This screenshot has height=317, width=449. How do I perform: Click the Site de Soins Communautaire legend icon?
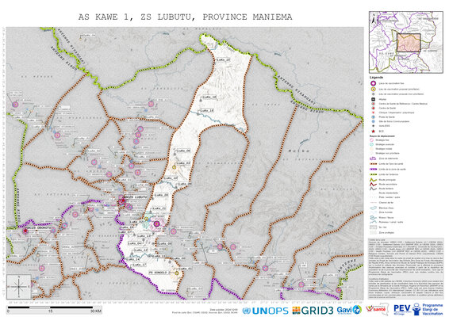(x=373, y=121)
